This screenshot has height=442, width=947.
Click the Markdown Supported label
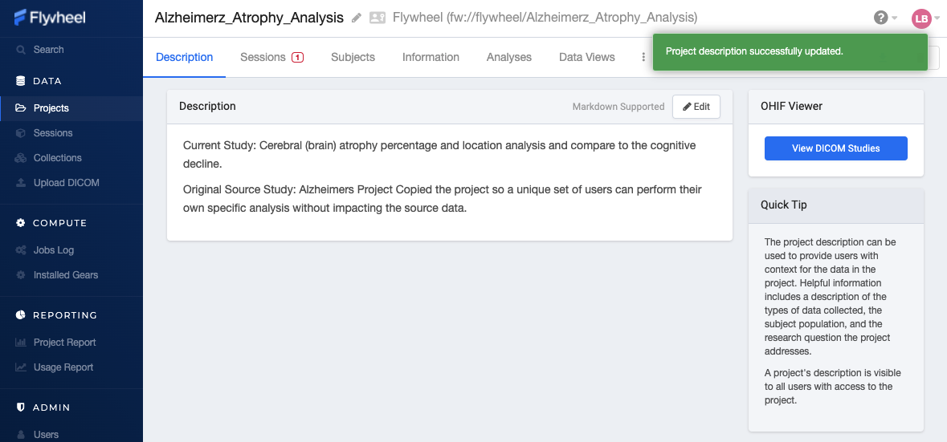[618, 107]
